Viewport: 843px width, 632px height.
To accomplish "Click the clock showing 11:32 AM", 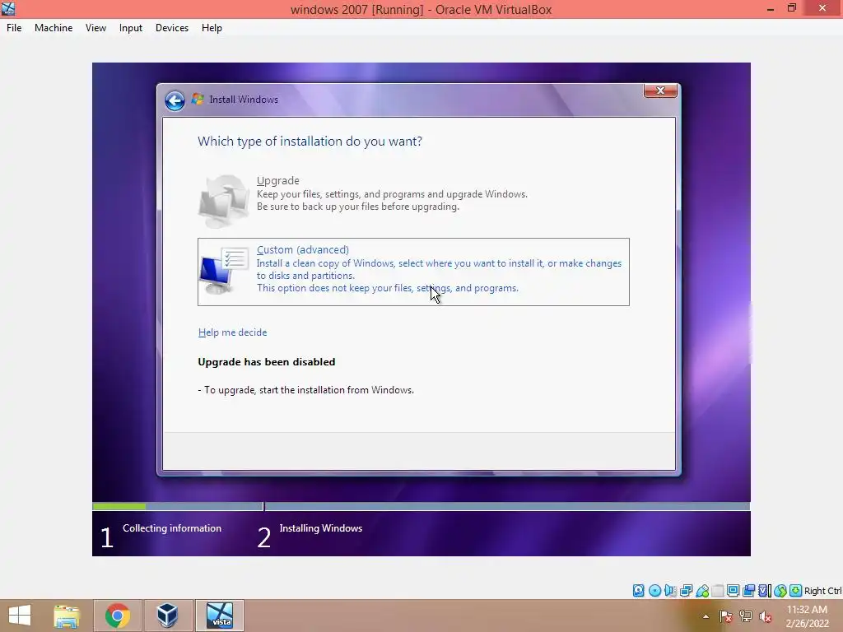I will click(x=807, y=610).
